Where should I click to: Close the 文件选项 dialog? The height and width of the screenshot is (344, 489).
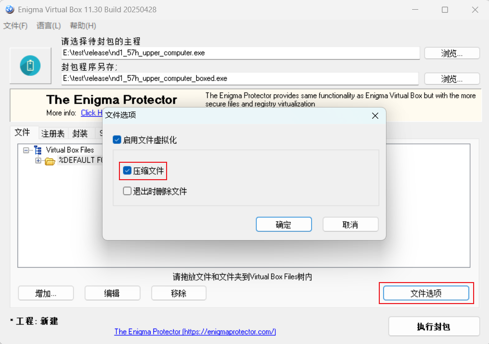tap(375, 116)
